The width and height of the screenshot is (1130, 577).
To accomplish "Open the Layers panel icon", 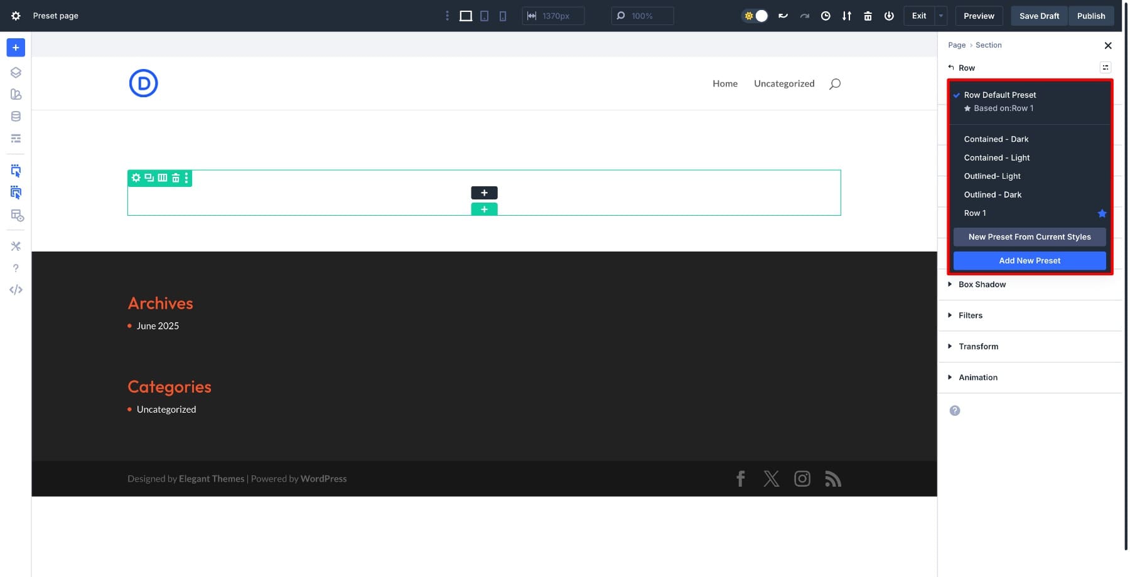I will tap(16, 73).
